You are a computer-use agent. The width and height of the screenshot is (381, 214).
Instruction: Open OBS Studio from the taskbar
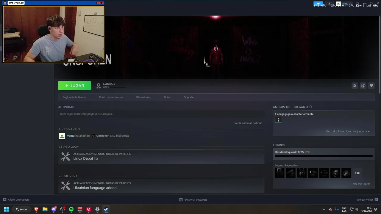[63, 209]
